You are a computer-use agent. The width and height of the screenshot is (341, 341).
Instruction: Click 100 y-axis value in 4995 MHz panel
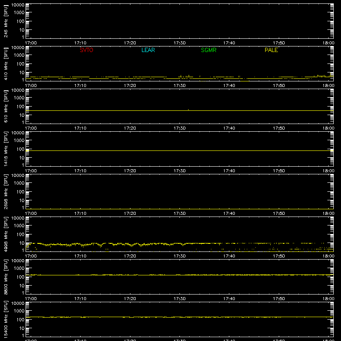[x=20, y=234]
